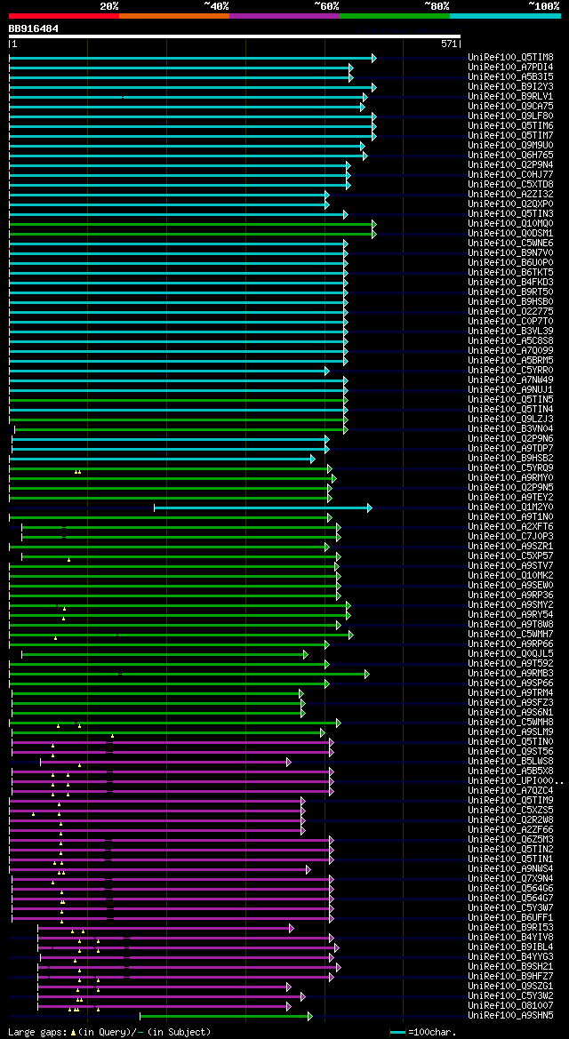Select the UniRef100_B6UFF1 label
Screen dimensions: 569x1039
coord(510,918)
